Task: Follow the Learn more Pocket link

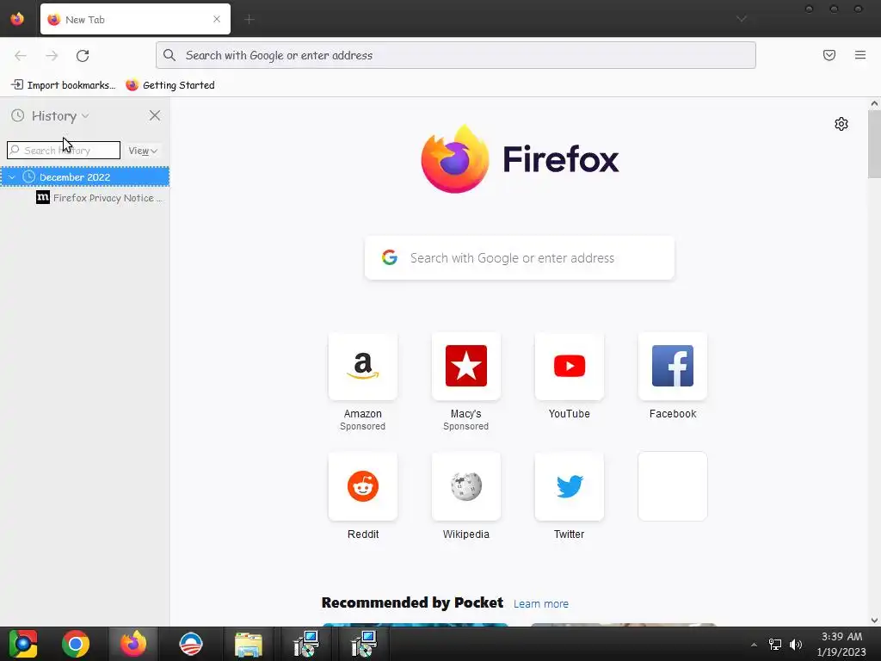Action: [x=541, y=603]
